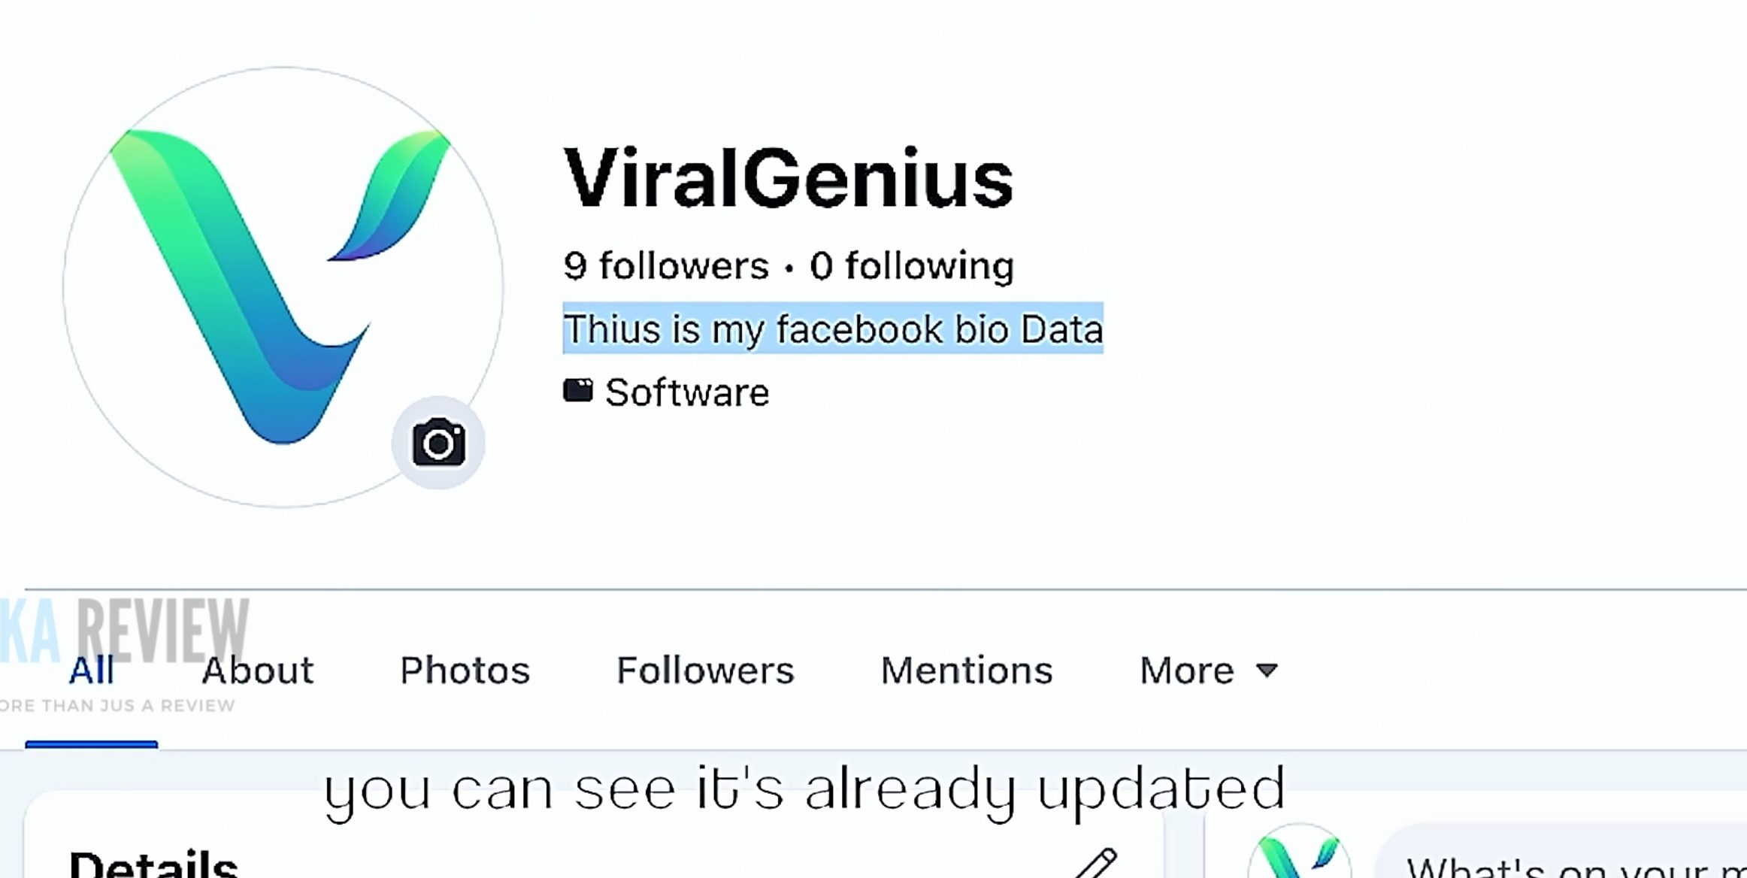Image resolution: width=1747 pixels, height=878 pixels.
Task: Click the highlighted bio text
Action: coord(833,329)
